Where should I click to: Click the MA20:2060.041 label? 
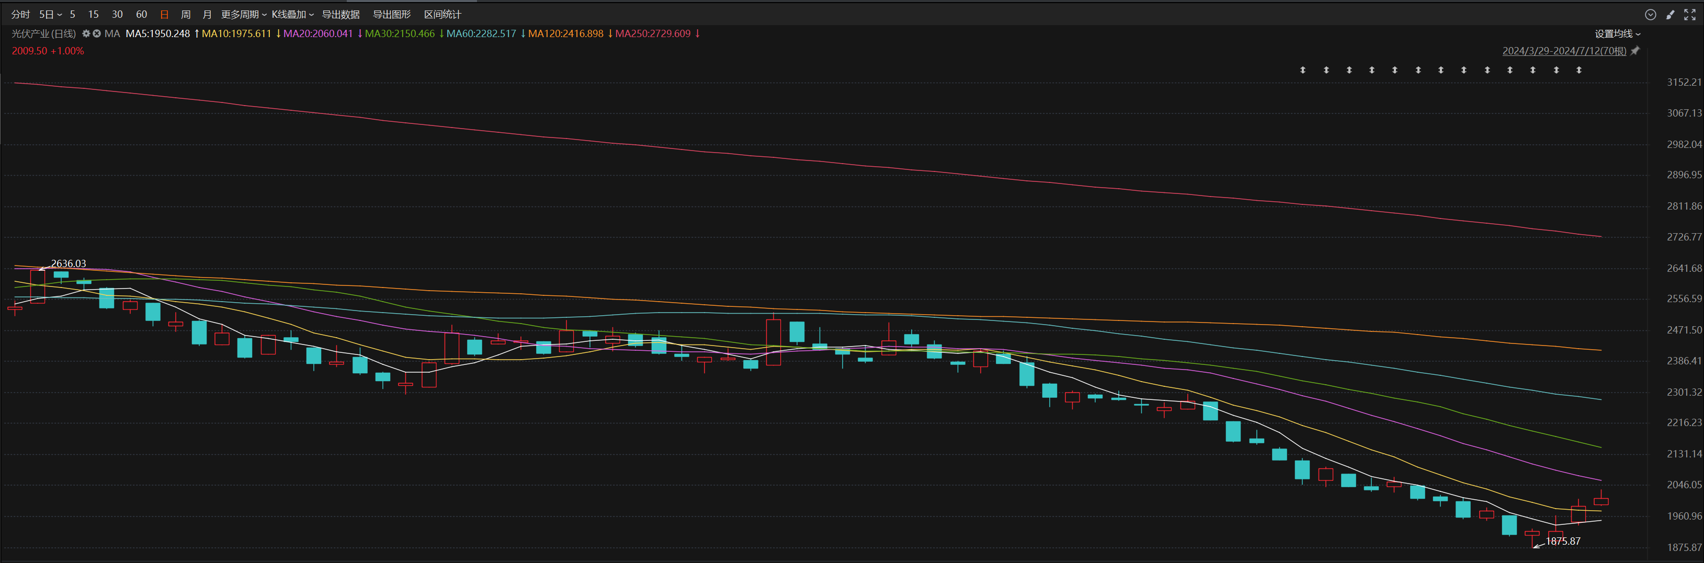(x=318, y=33)
